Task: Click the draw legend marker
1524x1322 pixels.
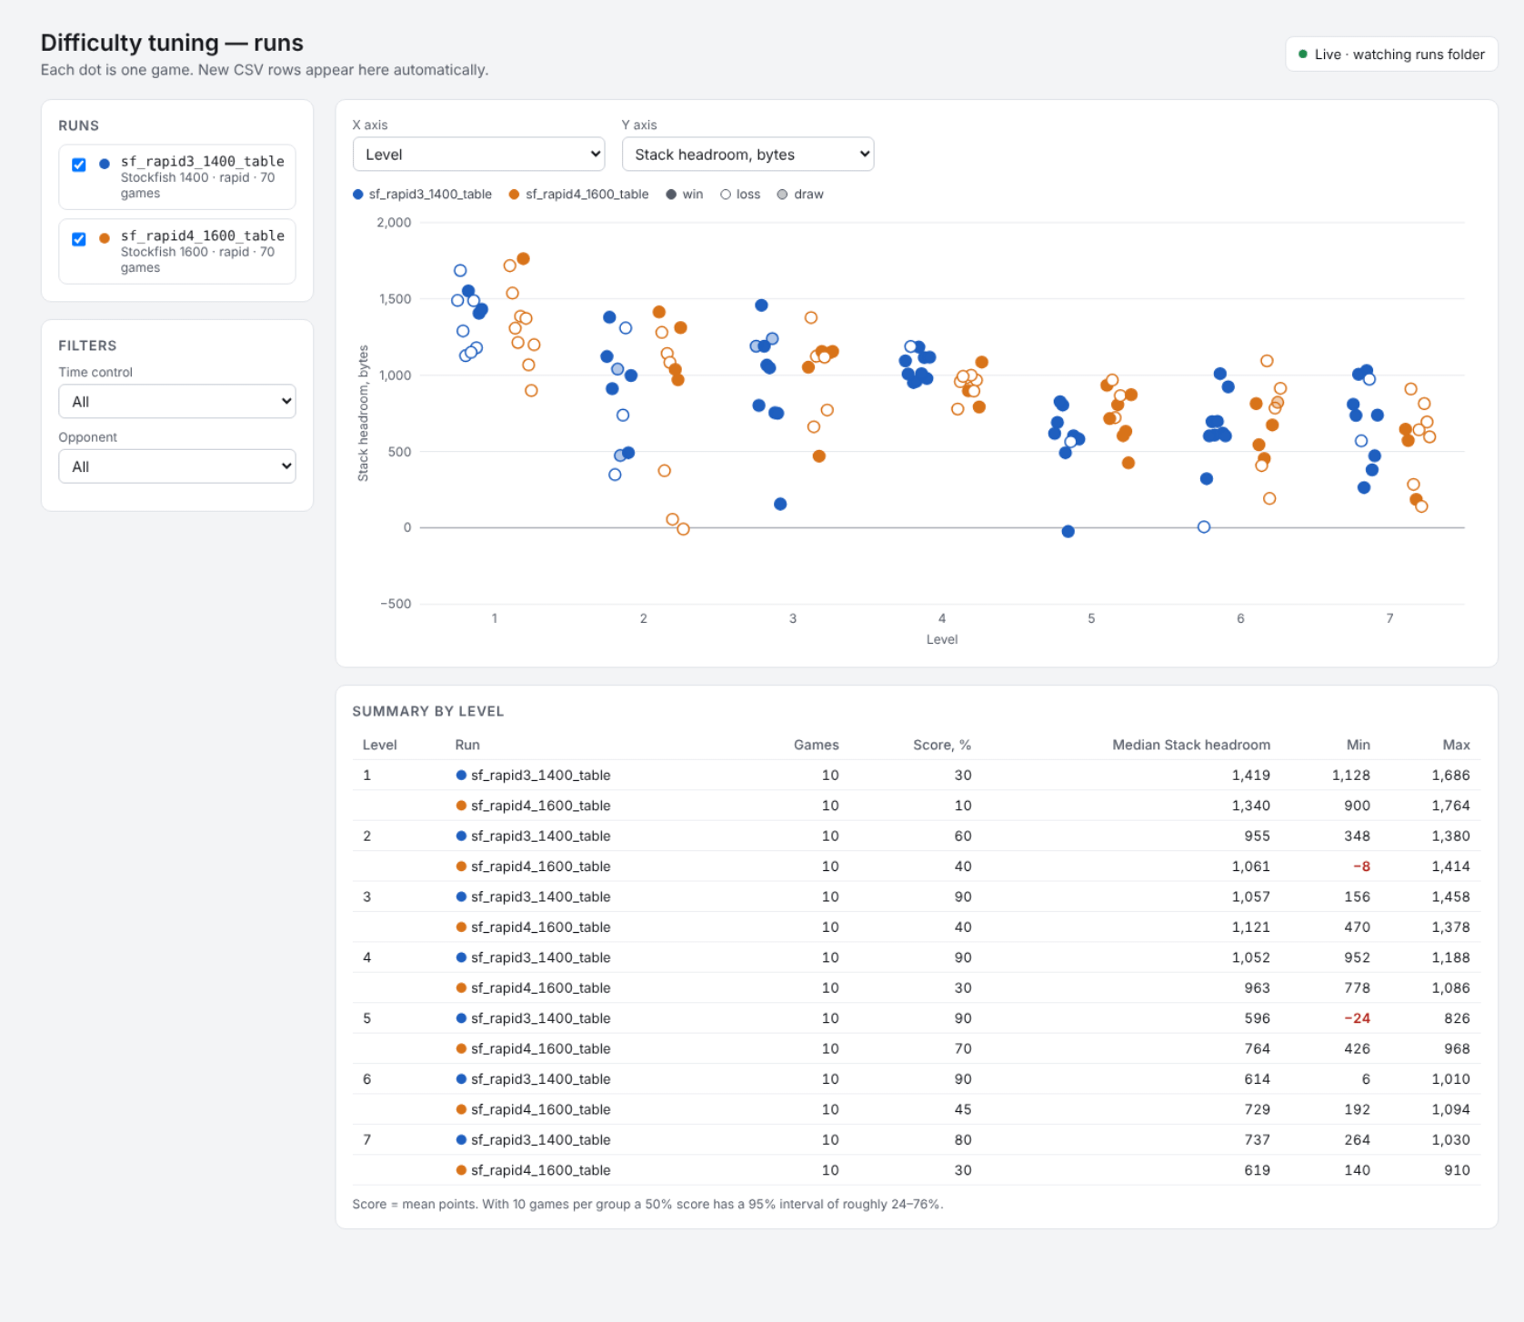Action: pyautogui.click(x=782, y=195)
